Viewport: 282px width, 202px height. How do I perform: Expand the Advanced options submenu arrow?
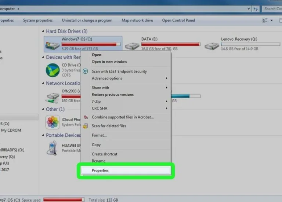click(166, 78)
